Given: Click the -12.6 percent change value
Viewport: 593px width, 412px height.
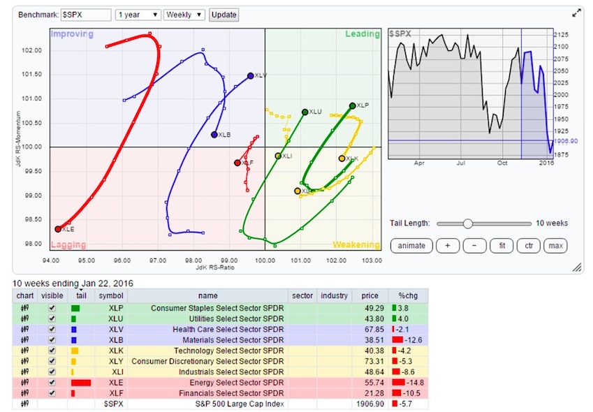Looking at the screenshot, I should pyautogui.click(x=413, y=340).
